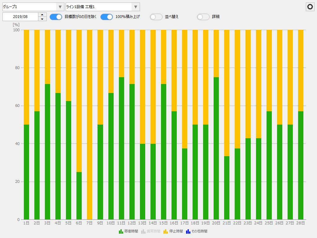Open the settings gear icon
The width and height of the screenshot is (317, 238).
point(310,7)
